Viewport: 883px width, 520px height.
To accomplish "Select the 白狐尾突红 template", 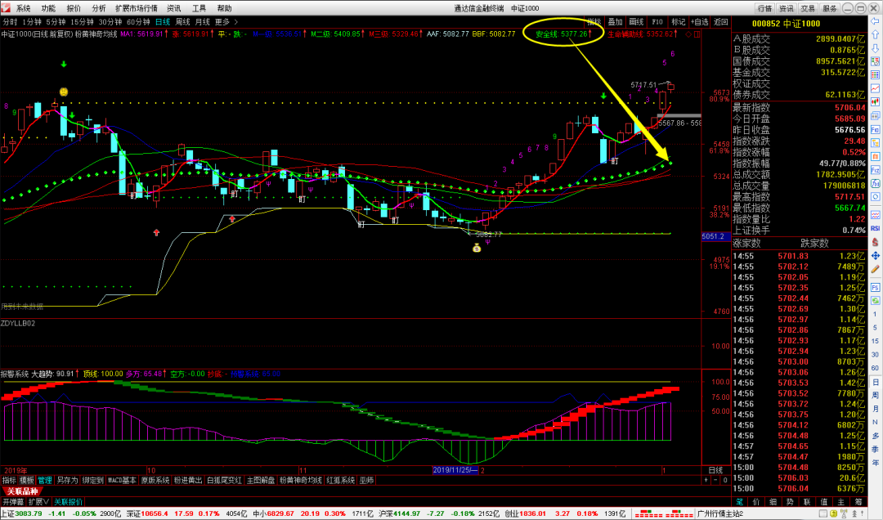I will pyautogui.click(x=224, y=481).
